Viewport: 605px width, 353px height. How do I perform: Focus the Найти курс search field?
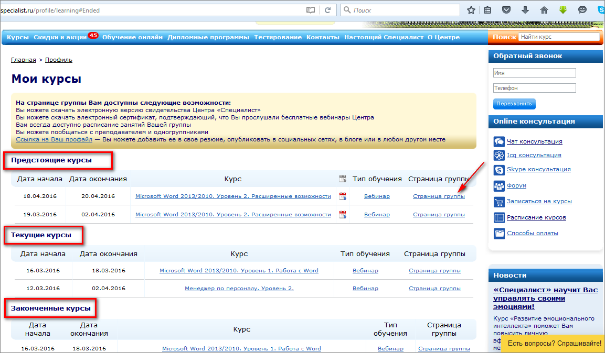pyautogui.click(x=559, y=37)
